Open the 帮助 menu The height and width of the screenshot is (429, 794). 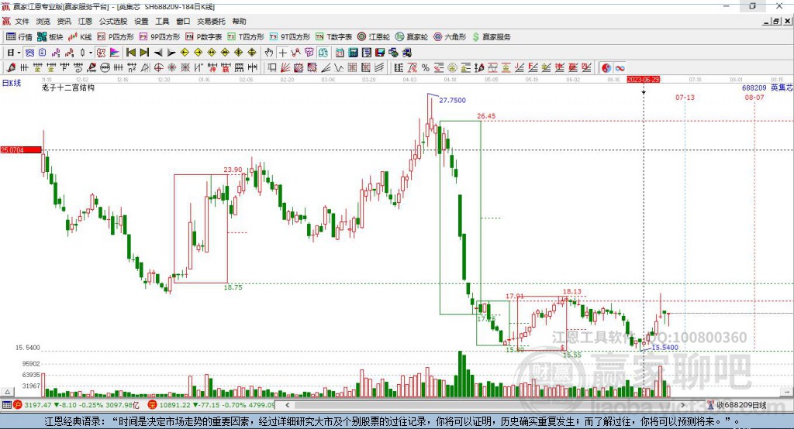pos(239,21)
